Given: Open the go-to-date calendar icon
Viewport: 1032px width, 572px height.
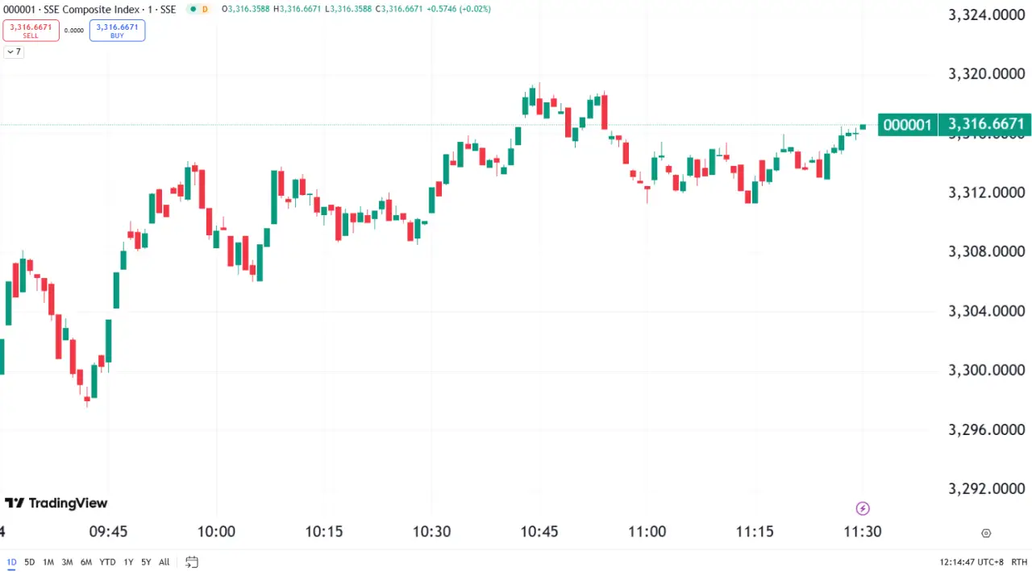Looking at the screenshot, I should pos(192,562).
